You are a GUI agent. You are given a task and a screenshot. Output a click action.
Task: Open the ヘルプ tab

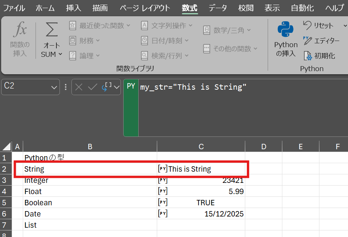[x=335, y=8]
